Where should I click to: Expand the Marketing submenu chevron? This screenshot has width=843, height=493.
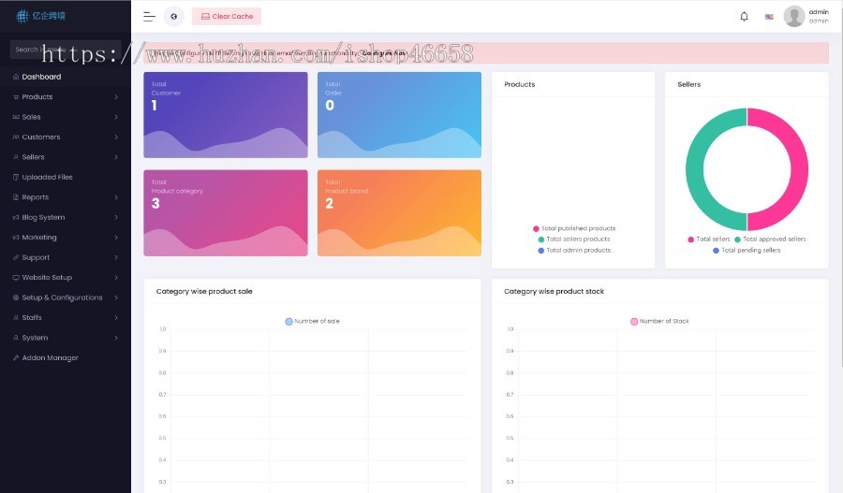click(x=116, y=238)
